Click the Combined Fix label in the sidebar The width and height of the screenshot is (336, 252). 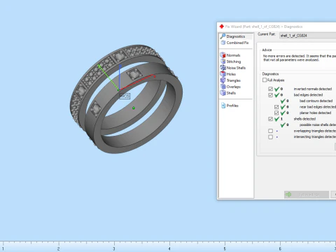tap(237, 43)
